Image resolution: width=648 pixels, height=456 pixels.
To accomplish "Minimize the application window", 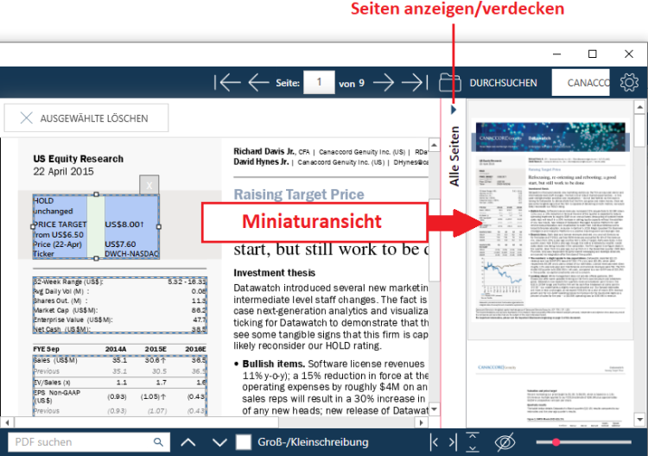I will [x=556, y=54].
